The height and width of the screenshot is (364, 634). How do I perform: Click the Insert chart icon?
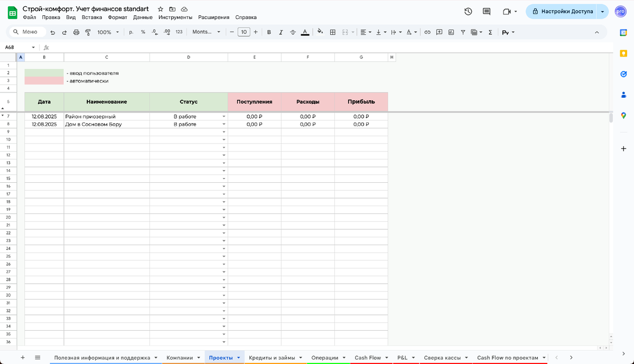click(451, 32)
